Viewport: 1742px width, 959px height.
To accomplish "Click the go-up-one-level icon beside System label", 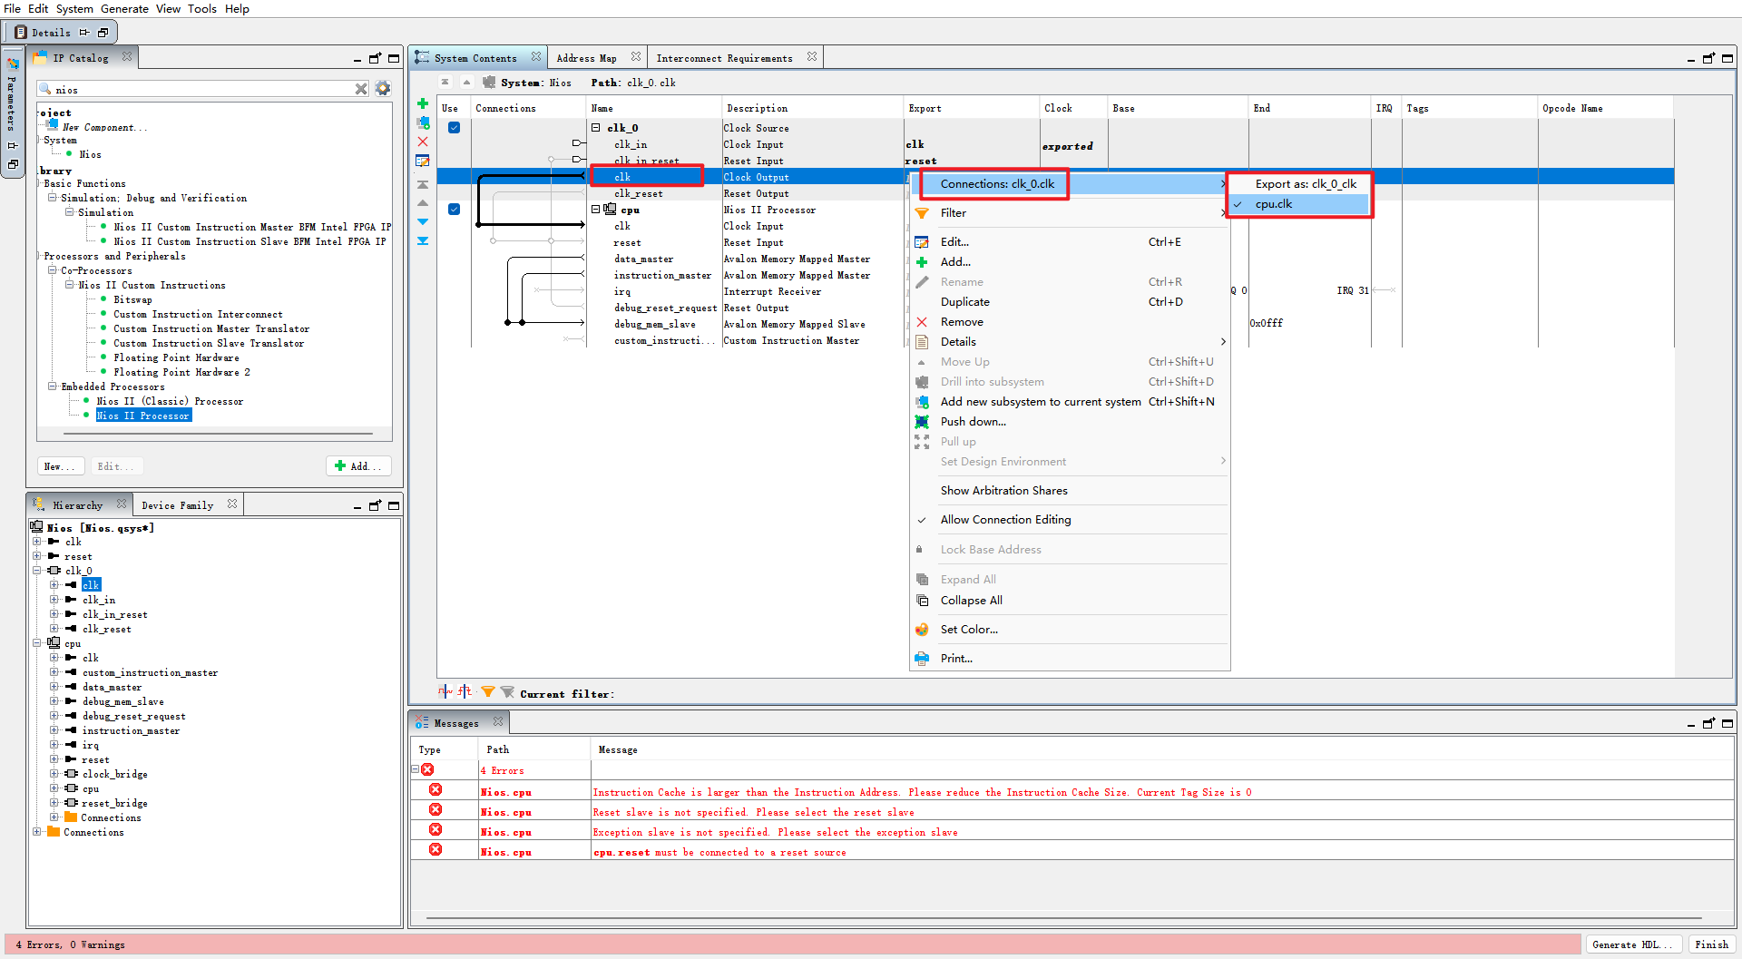I will [466, 82].
